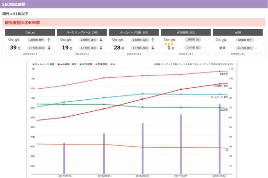This screenshot has width=268, height=178.
Task: Click the SEO順位遷移 title bar text
Action: click(x=13, y=4)
